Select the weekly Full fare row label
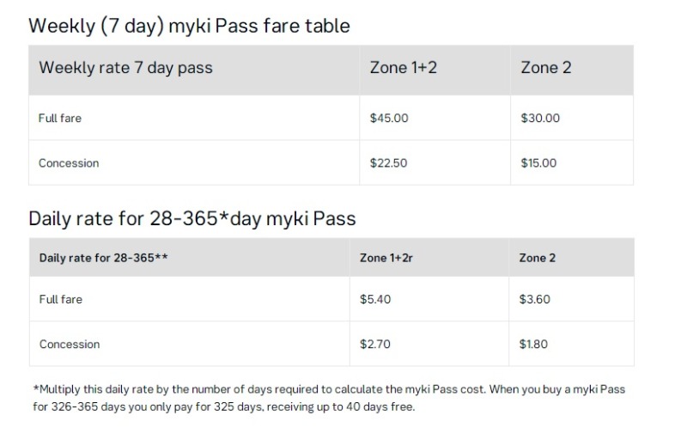Screen dimensions: 687x428 tap(60, 118)
